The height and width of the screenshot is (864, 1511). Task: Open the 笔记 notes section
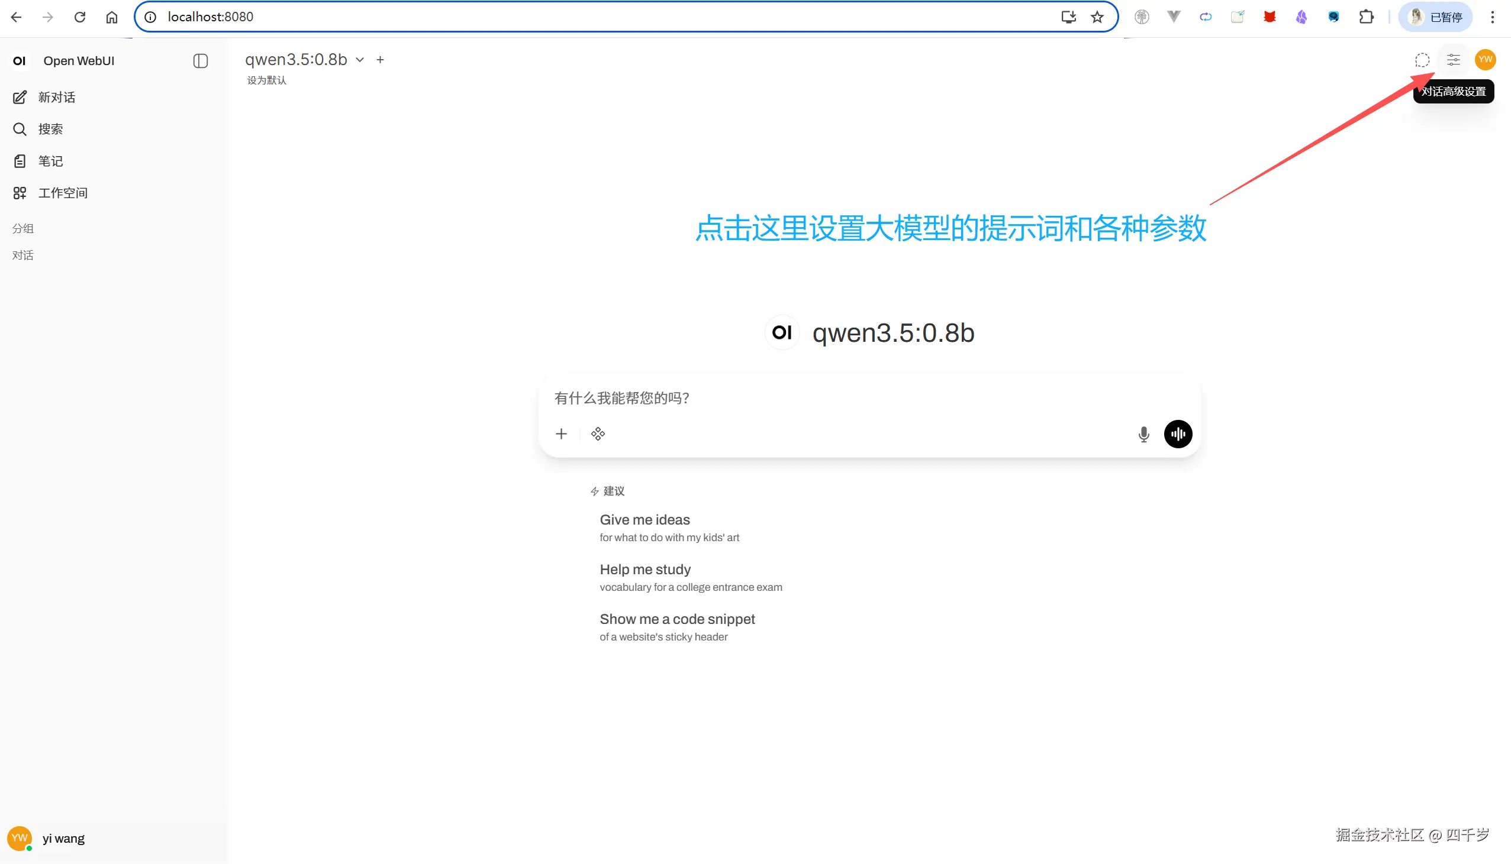click(50, 160)
